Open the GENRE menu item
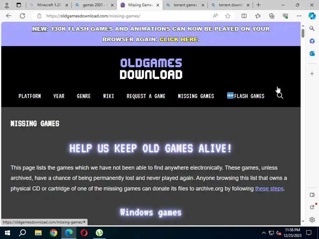319x239 pixels. tap(83, 96)
